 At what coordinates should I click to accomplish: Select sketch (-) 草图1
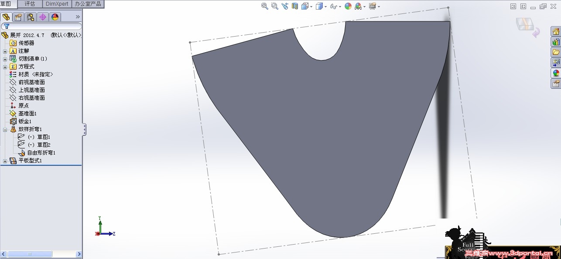pos(39,137)
